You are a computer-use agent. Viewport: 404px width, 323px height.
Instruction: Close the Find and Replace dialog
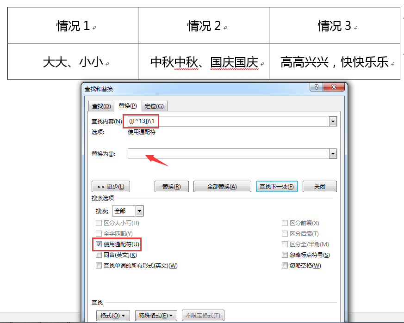[x=333, y=87]
